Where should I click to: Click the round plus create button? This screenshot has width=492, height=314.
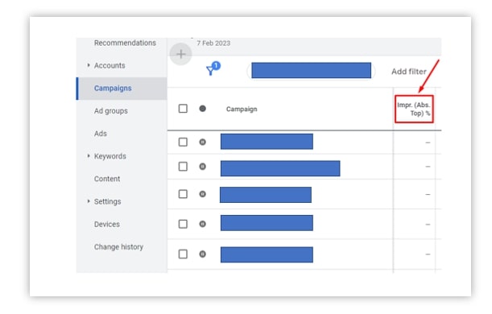point(180,54)
